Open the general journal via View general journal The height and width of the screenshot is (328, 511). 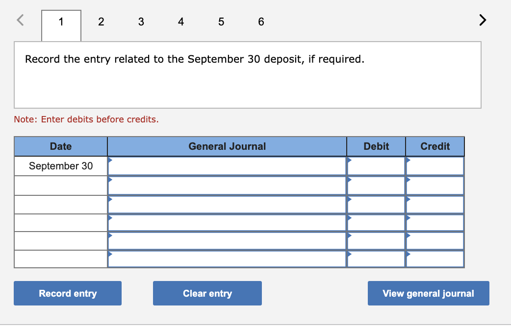[x=428, y=293]
